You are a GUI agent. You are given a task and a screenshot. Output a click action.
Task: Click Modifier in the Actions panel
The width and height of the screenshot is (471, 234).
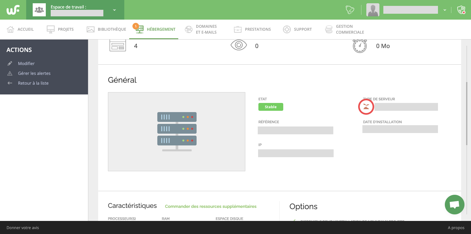26,63
